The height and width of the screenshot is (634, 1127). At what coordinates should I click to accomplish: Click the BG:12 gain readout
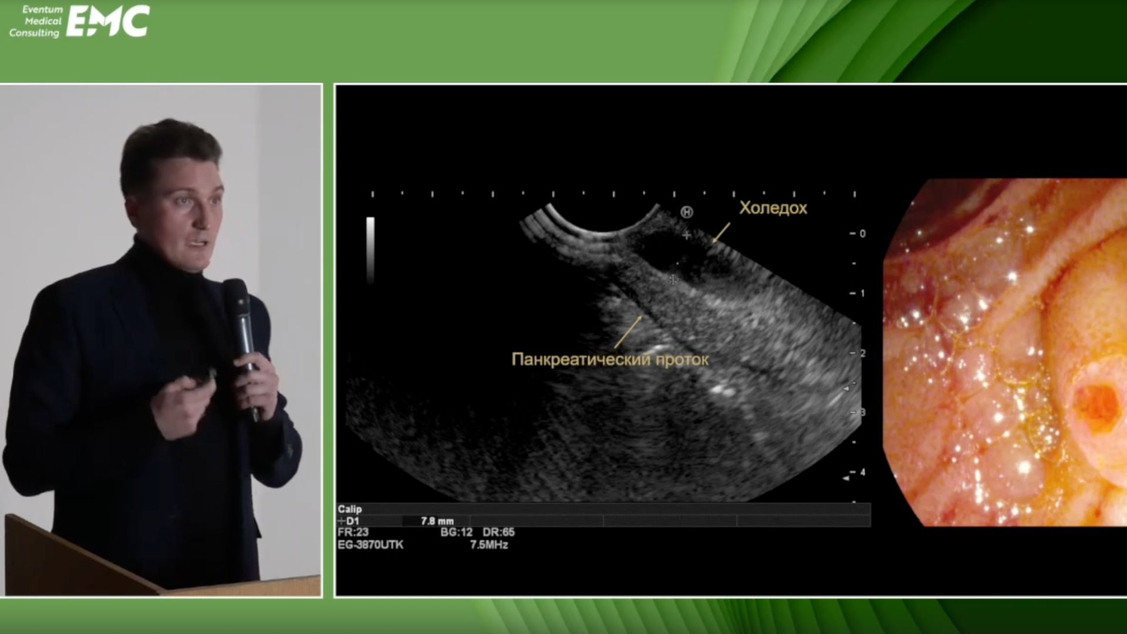[x=456, y=532]
